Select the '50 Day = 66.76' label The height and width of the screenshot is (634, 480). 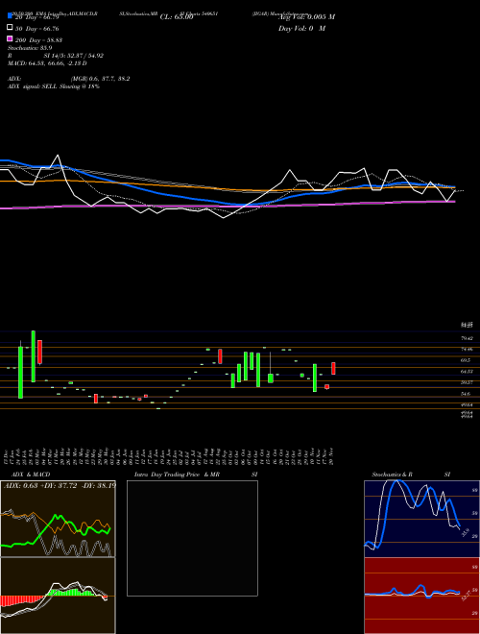pyautogui.click(x=37, y=29)
